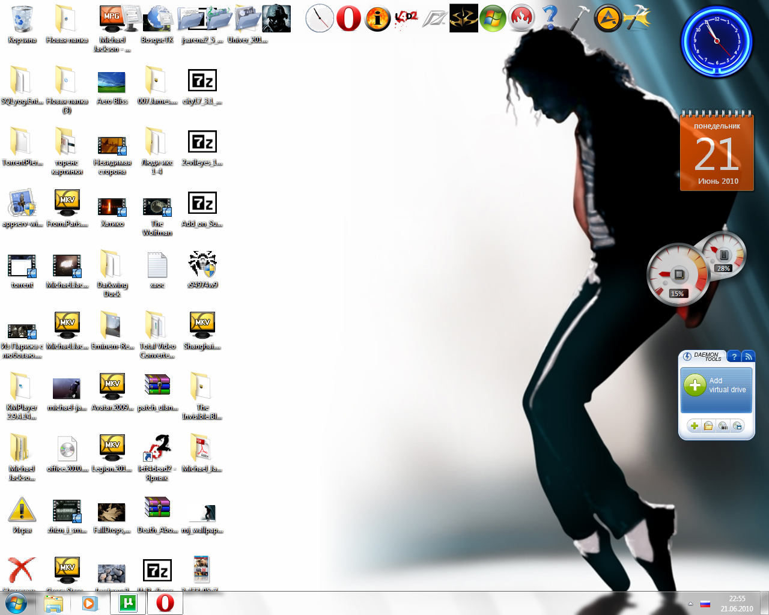Open the Windows Start menu
This screenshot has width=769, height=615.
(16, 603)
